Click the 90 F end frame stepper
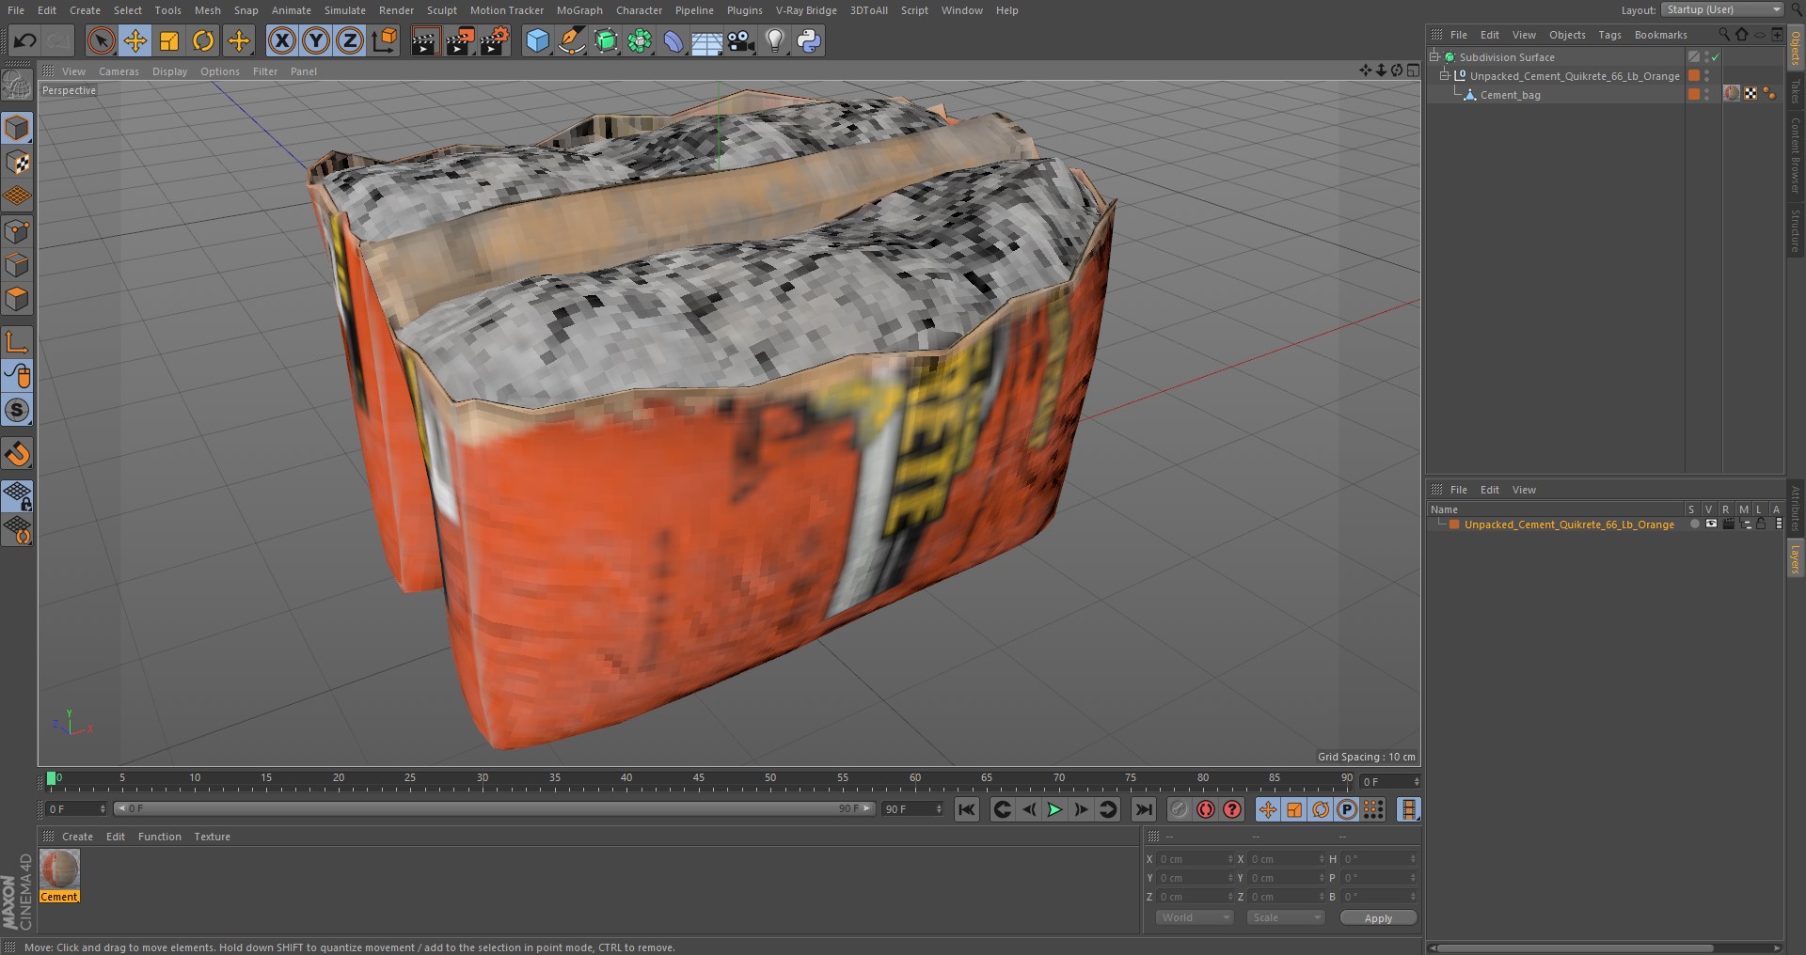 point(939,809)
